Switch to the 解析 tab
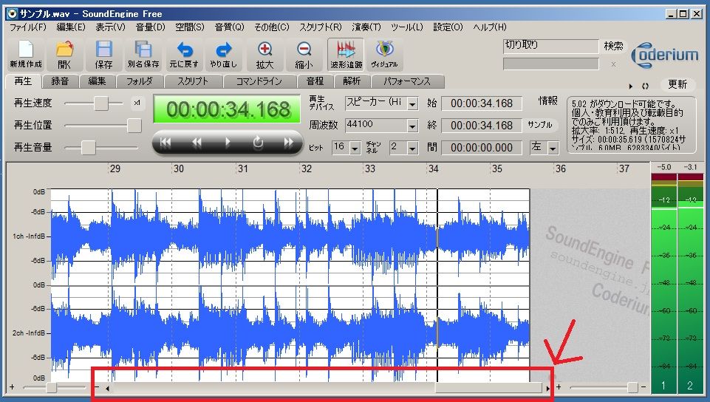710x402 pixels. pyautogui.click(x=352, y=81)
